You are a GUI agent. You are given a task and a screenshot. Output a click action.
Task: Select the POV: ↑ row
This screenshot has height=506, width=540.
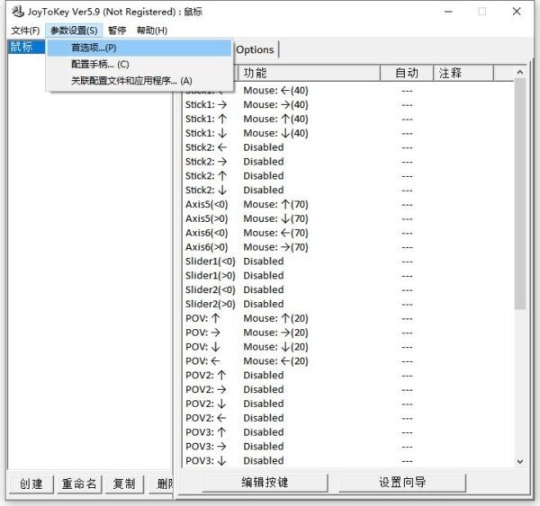click(x=347, y=318)
